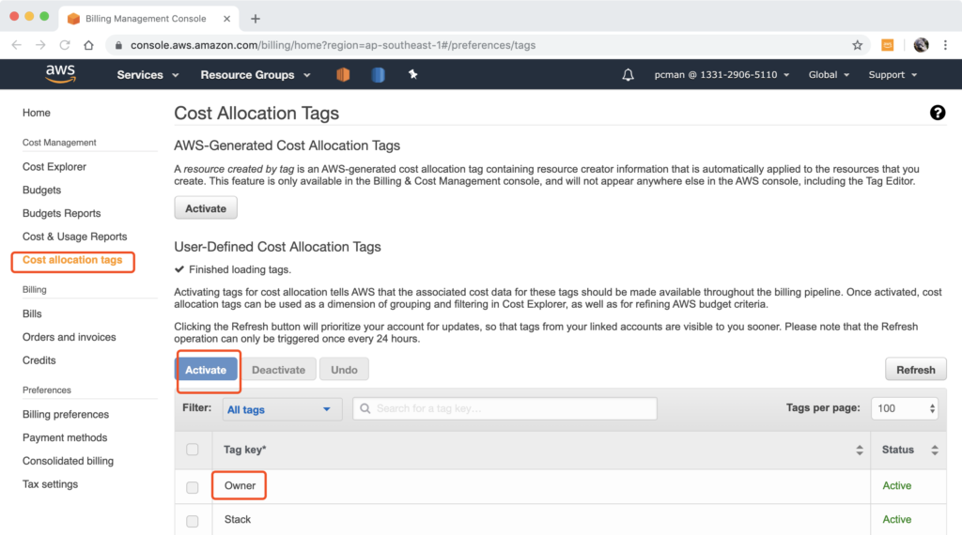Click the magnifier icon in tag search
The image size is (962, 535).
tap(365, 408)
